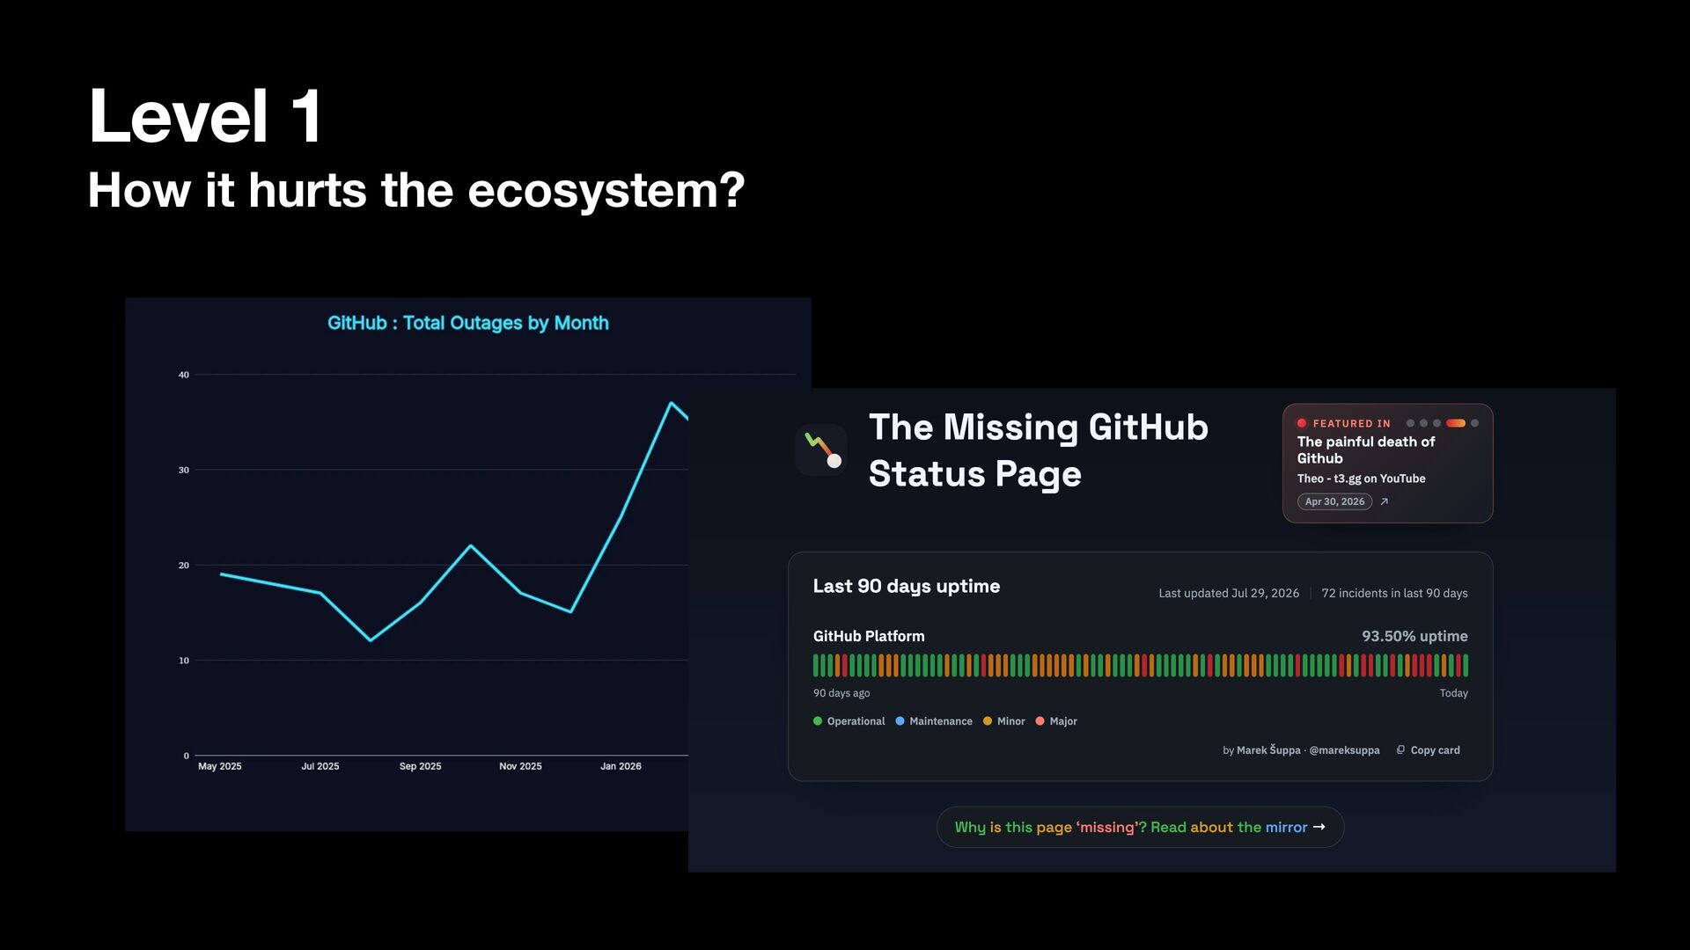This screenshot has width=1690, height=950.
Task: Click the 'GitHub Platform' row label
Action: pos(869,636)
